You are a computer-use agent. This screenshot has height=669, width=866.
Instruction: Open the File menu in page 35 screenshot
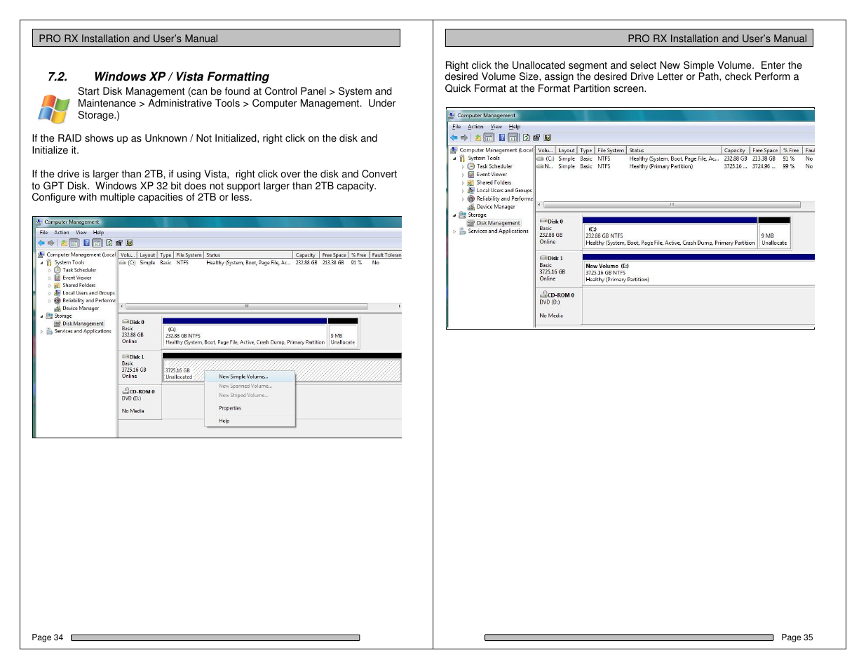pos(456,127)
